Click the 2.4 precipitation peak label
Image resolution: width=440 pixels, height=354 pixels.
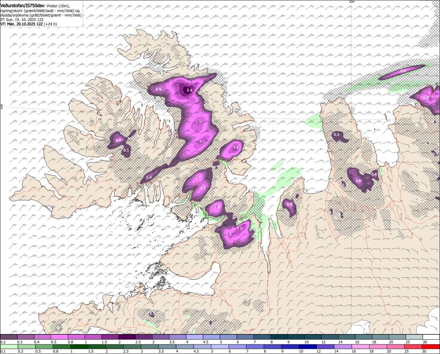(x=189, y=90)
